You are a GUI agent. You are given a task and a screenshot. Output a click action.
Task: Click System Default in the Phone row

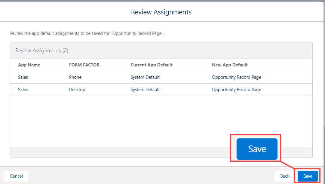(x=145, y=77)
